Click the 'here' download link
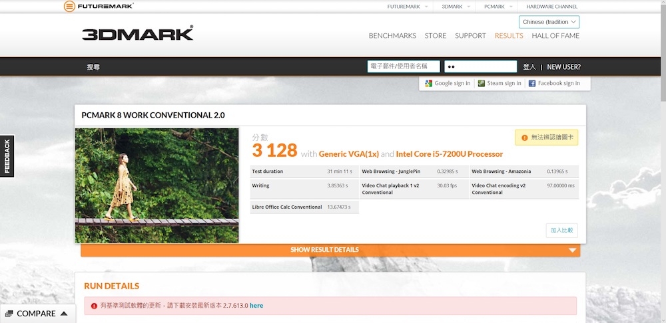Screen dimensions: 666x323 [256, 306]
